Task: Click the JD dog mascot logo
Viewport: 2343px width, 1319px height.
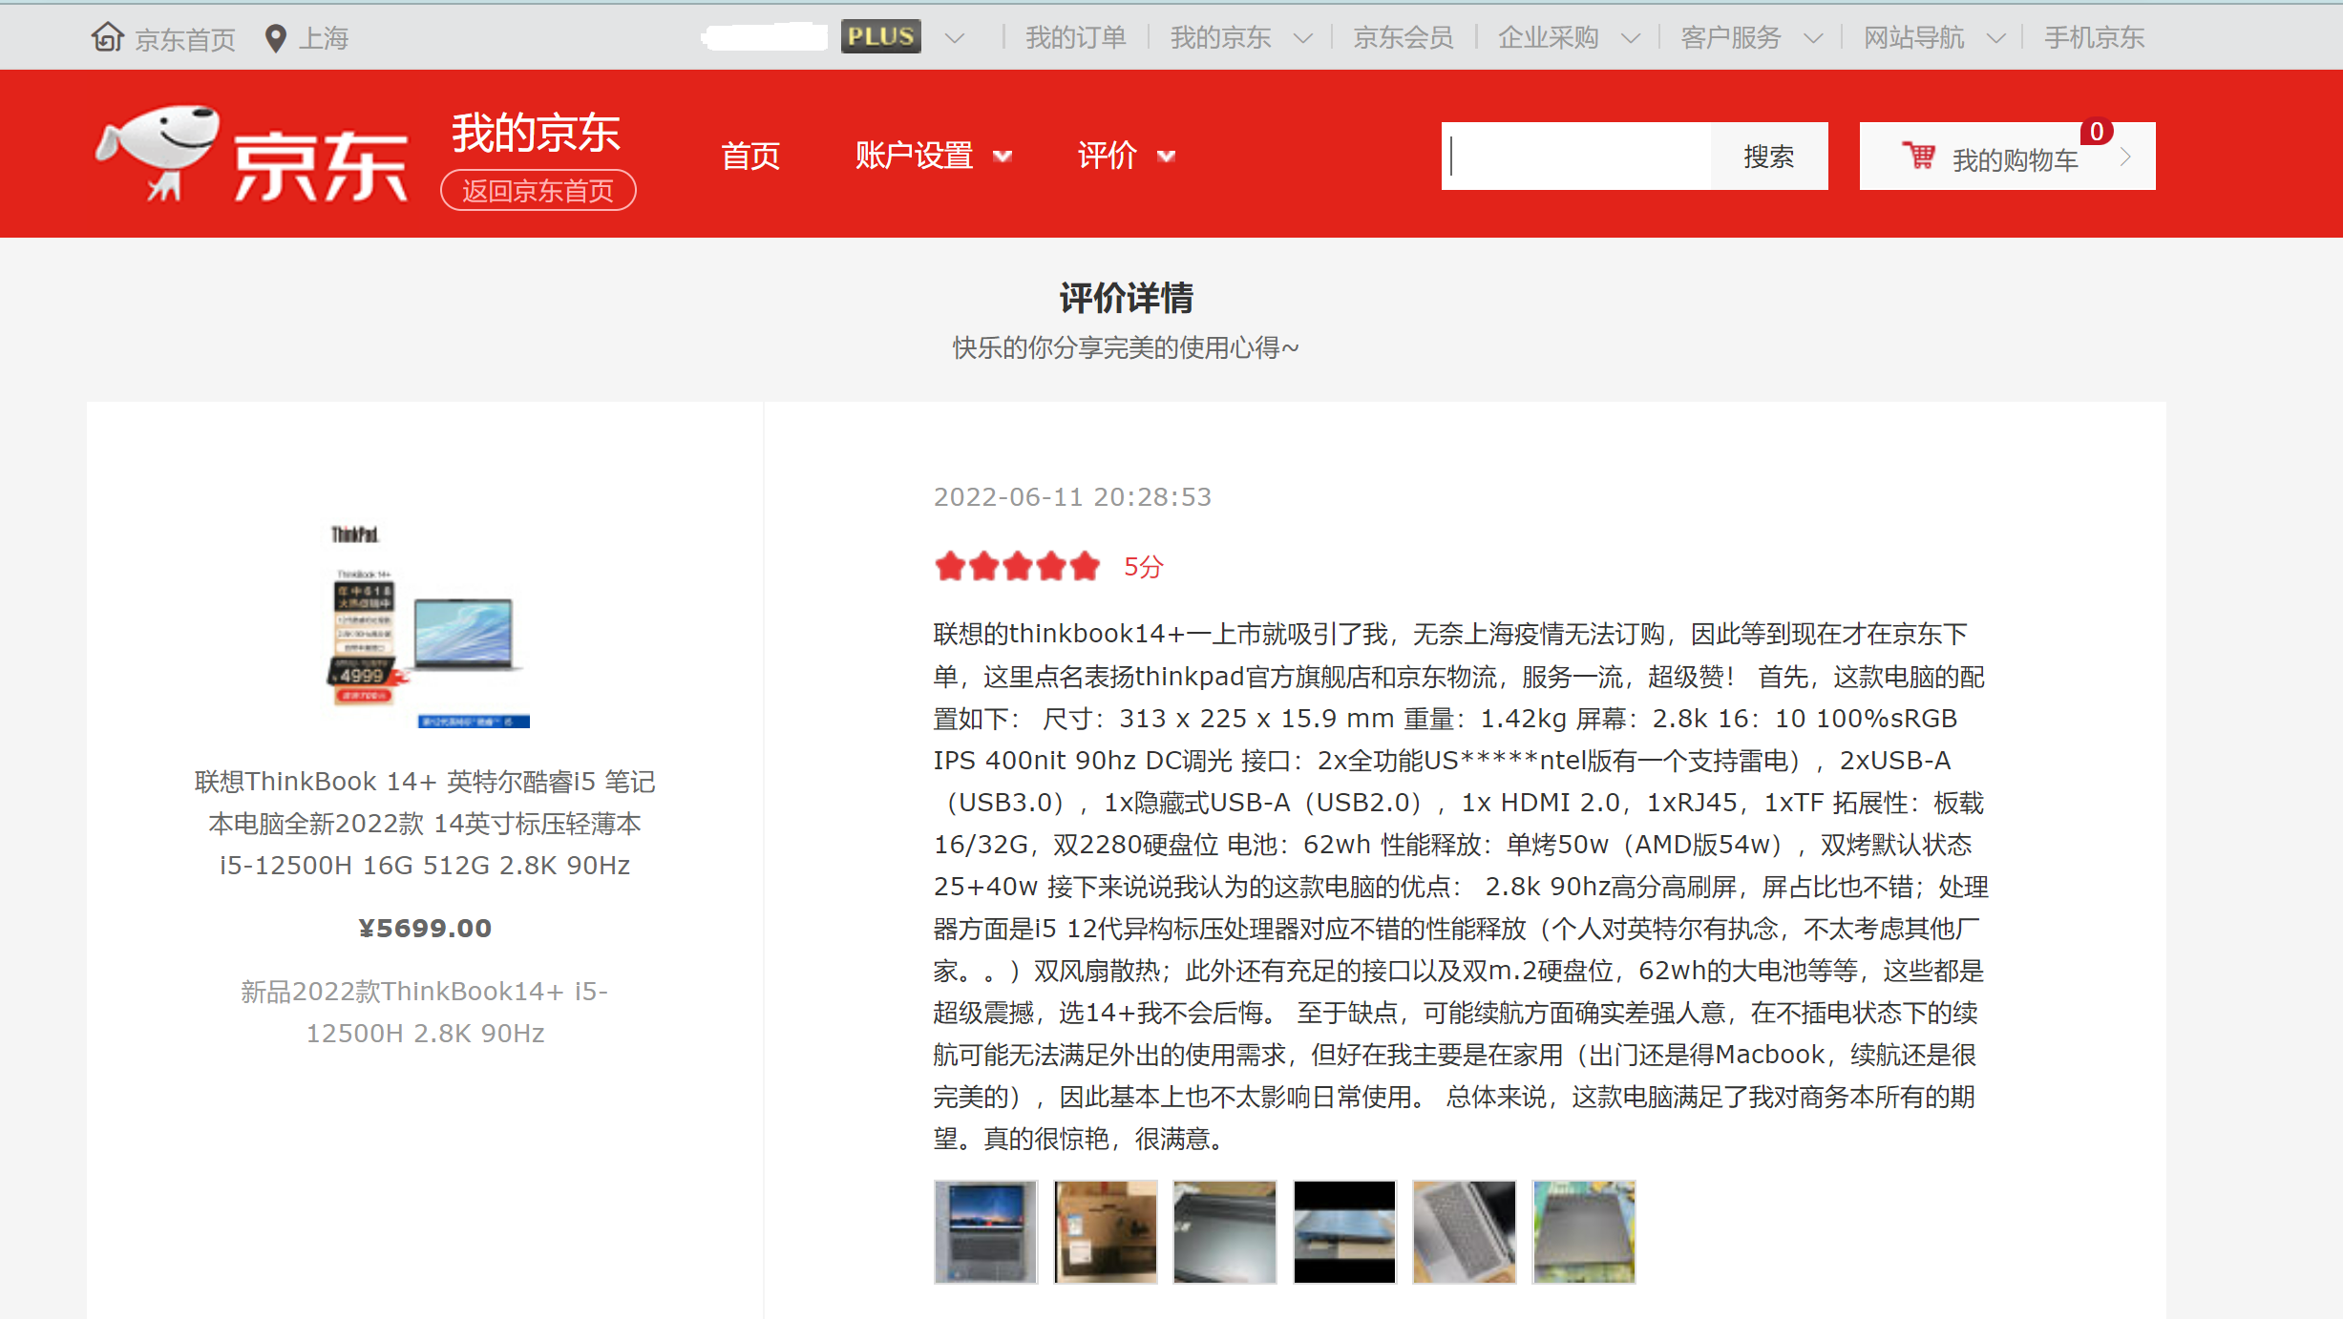Action: pos(158,153)
